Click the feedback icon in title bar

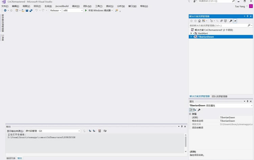195,1
